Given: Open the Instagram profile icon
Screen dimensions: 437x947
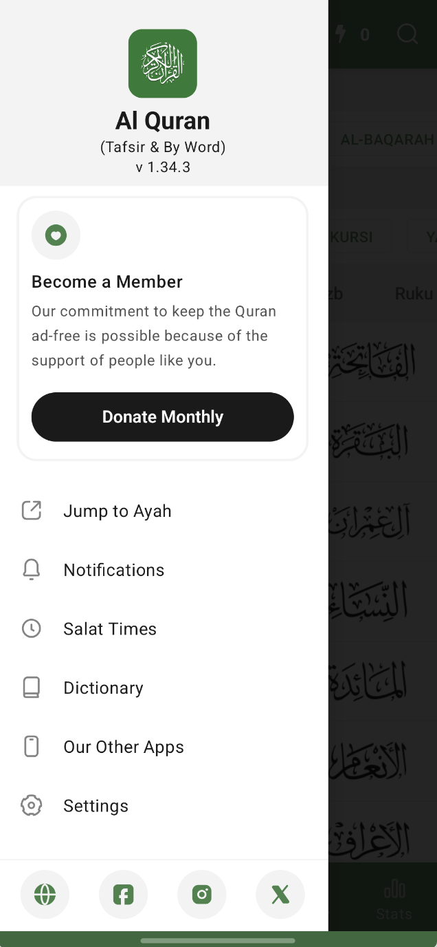Looking at the screenshot, I should coord(202,895).
